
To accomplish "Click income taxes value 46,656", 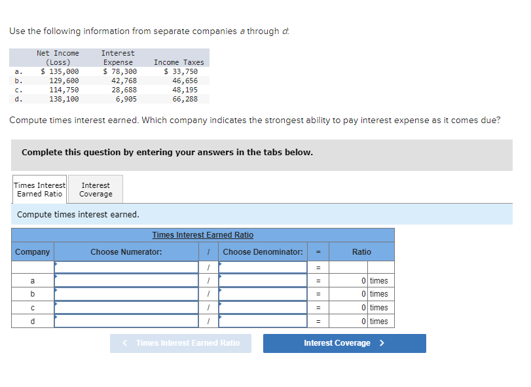I will pos(185,81).
